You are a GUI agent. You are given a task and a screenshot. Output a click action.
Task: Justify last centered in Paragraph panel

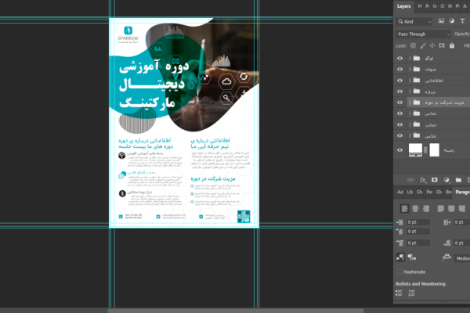[451, 208]
